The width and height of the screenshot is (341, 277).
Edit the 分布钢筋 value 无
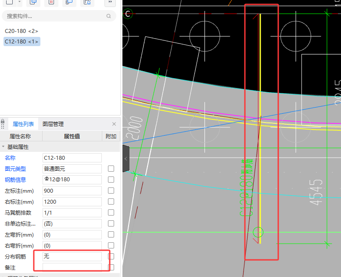click(72, 256)
